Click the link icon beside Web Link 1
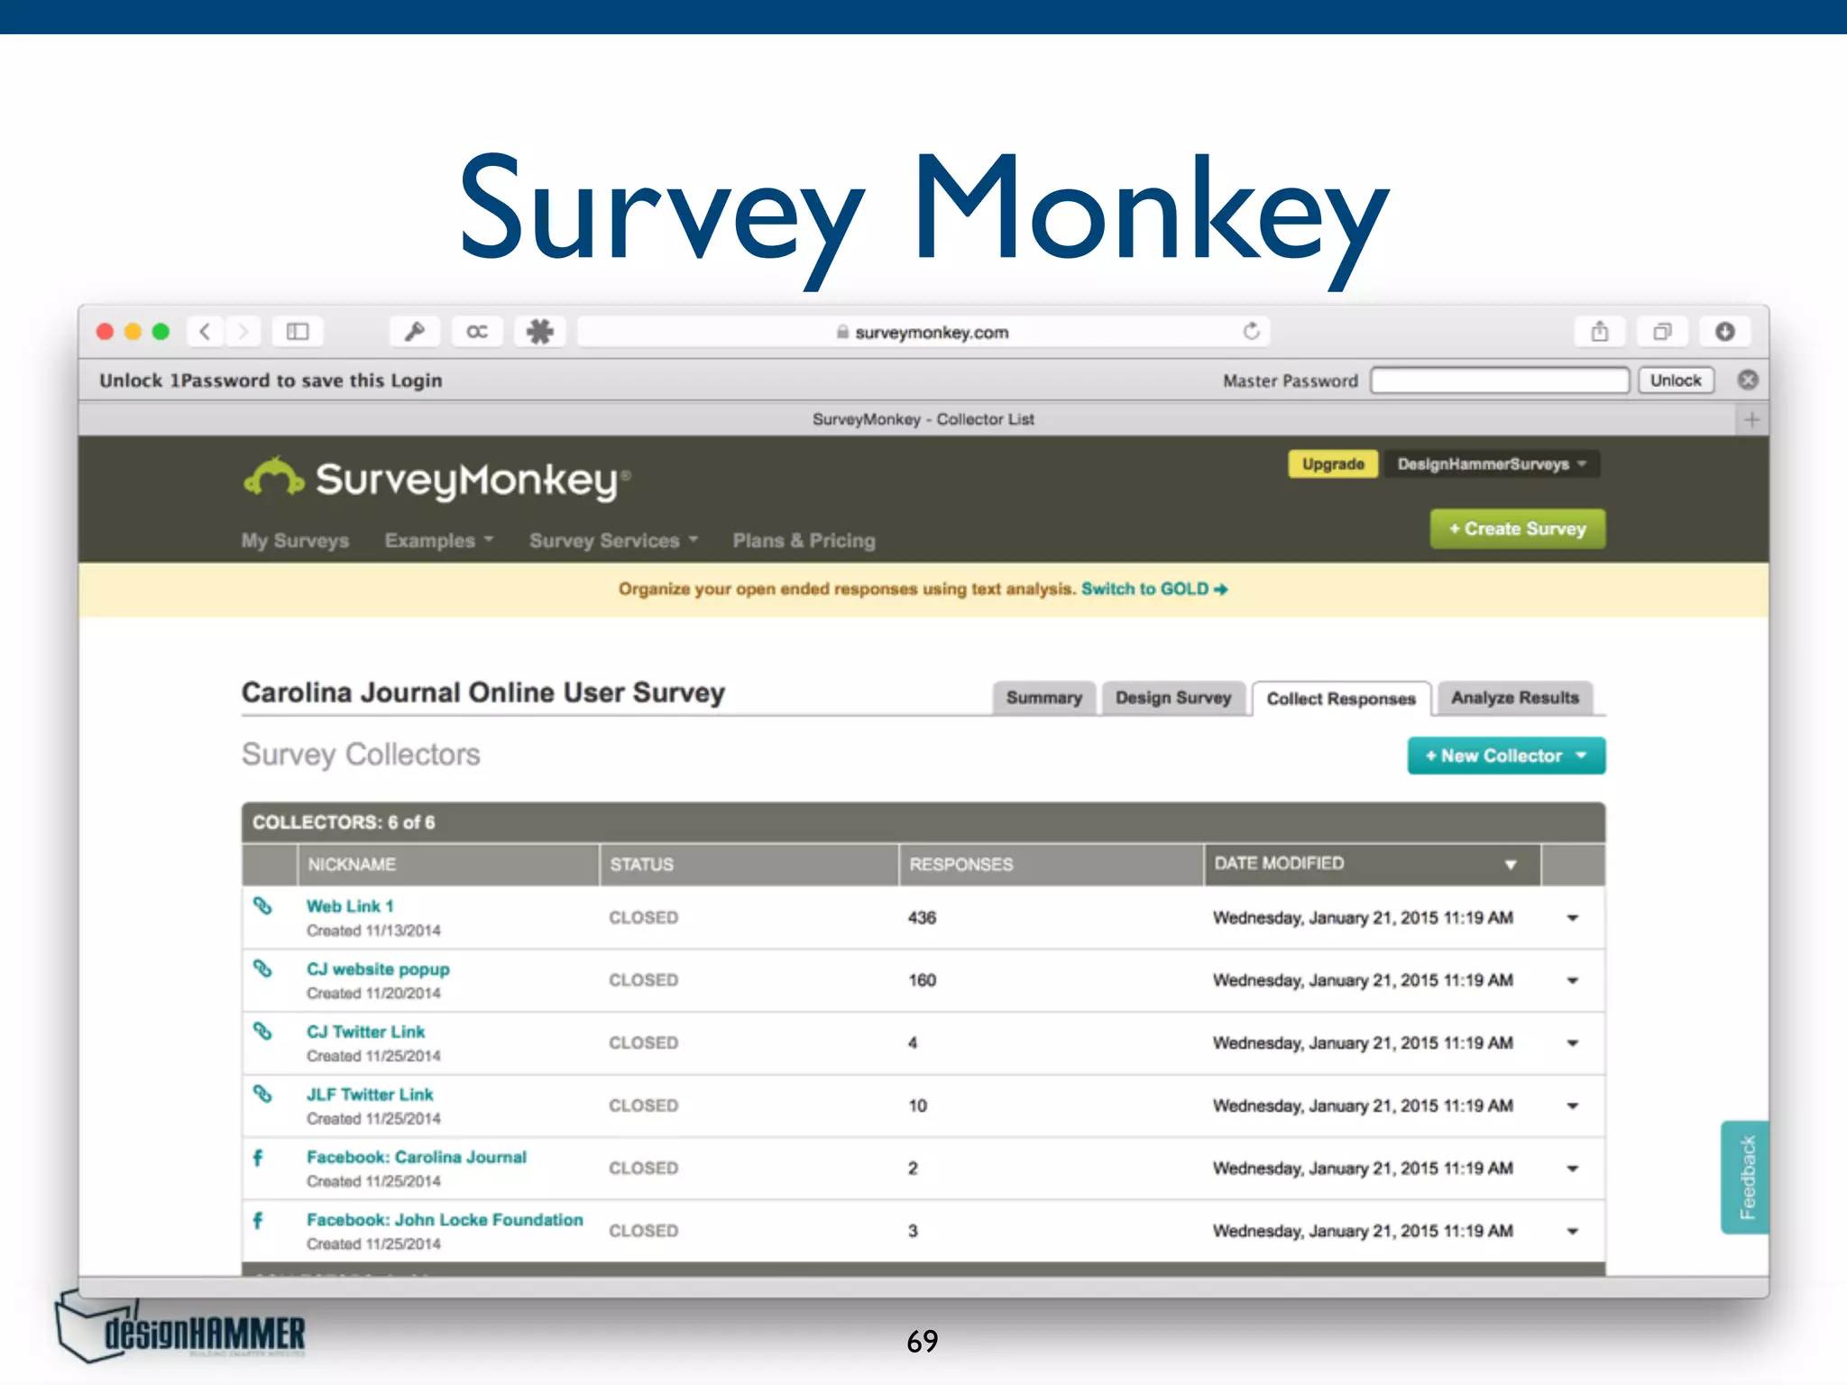This screenshot has width=1847, height=1385. pos(262,906)
